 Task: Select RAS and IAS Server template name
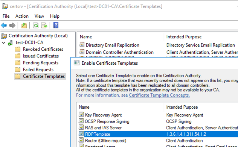click(x=103, y=128)
